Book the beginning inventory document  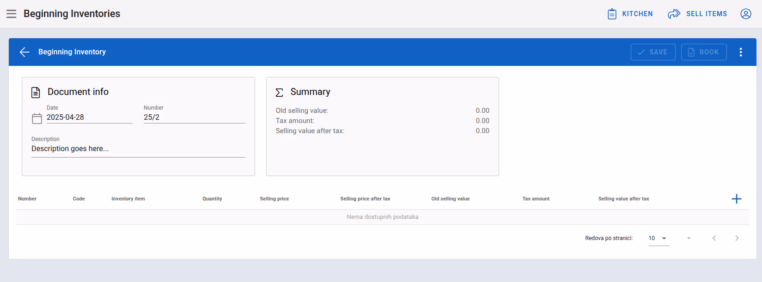coord(704,52)
